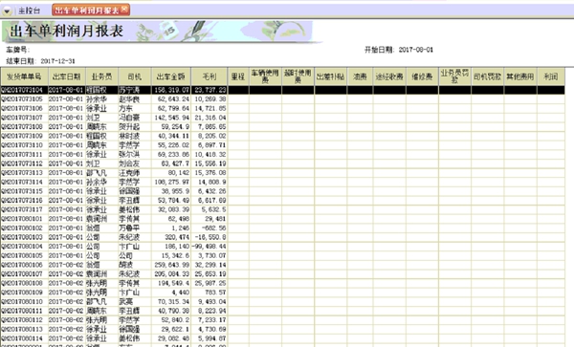Click the 其他费用 column header
The width and height of the screenshot is (574, 347).
pyautogui.click(x=520, y=76)
